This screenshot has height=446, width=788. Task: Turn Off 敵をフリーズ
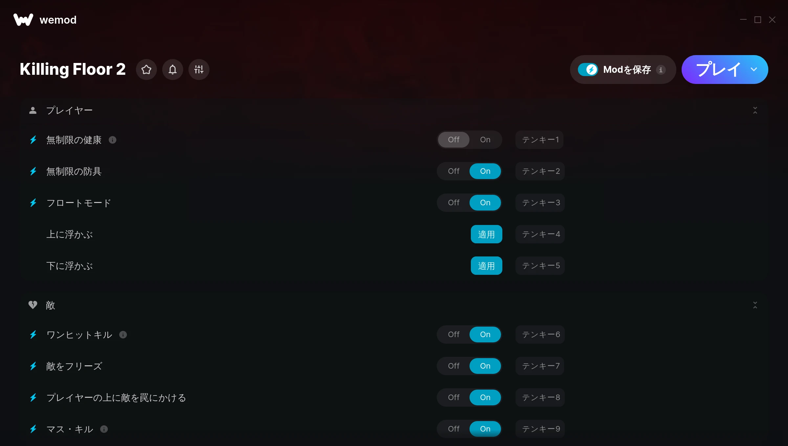[454, 366]
